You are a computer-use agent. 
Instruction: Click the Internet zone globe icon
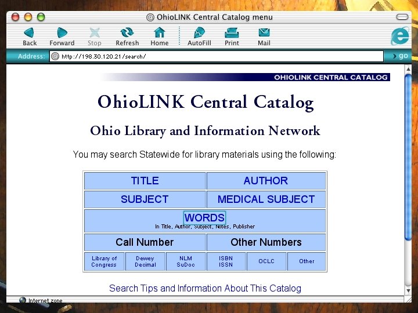23,300
